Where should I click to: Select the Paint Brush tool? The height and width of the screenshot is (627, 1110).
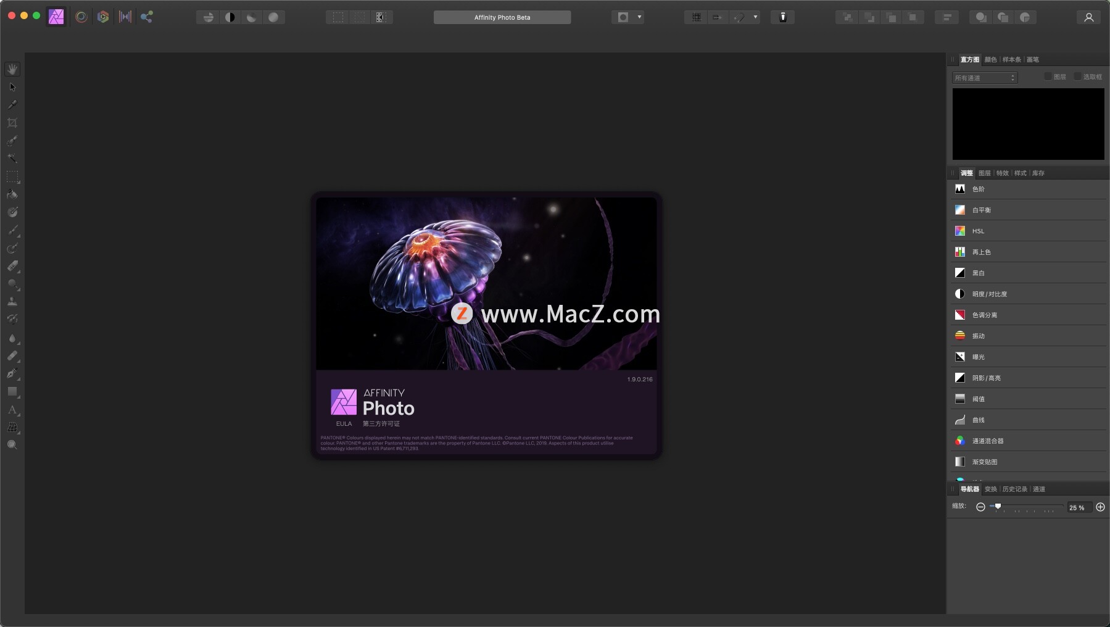pyautogui.click(x=12, y=230)
